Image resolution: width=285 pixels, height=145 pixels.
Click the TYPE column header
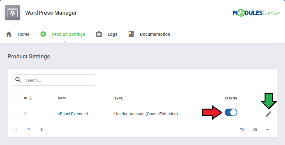tap(119, 98)
